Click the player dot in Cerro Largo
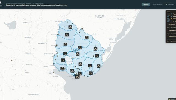 click(x=95, y=46)
